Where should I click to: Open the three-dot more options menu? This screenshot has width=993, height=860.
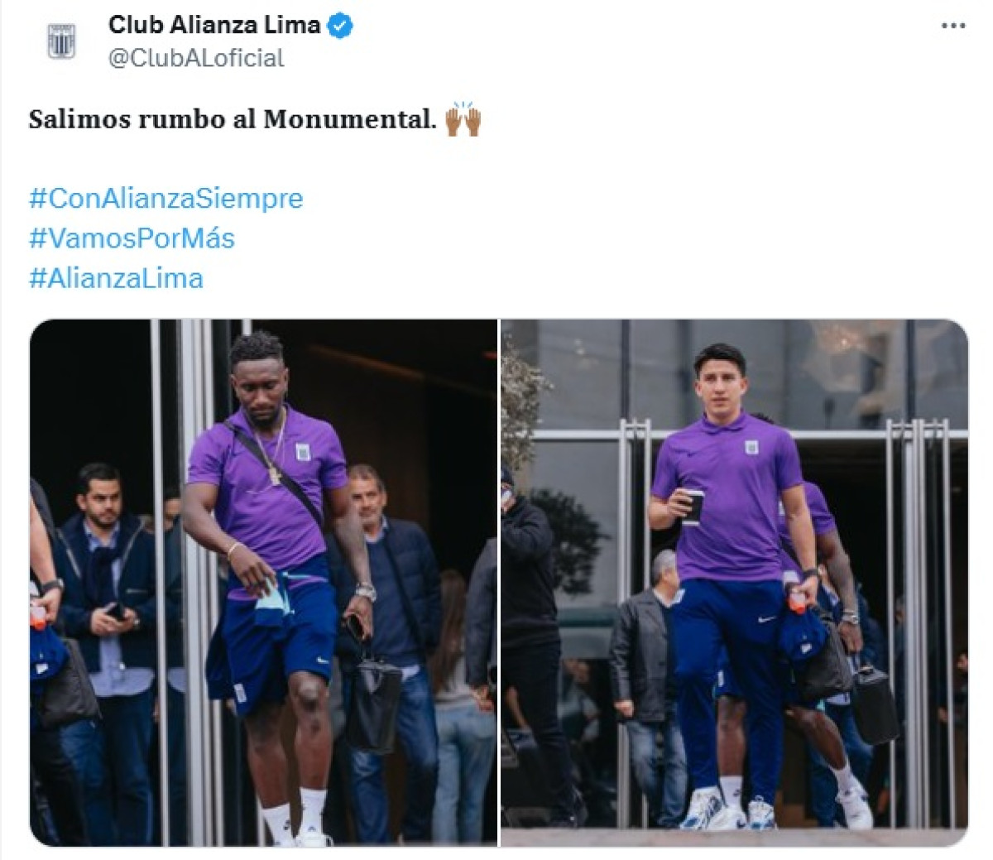(953, 26)
